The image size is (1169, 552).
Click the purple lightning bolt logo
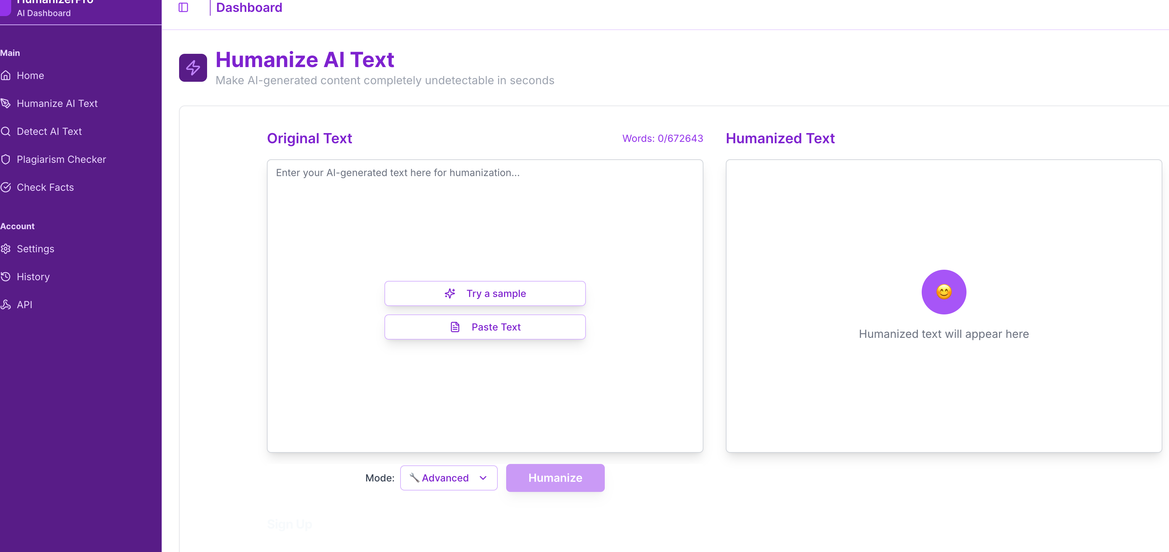click(x=193, y=68)
